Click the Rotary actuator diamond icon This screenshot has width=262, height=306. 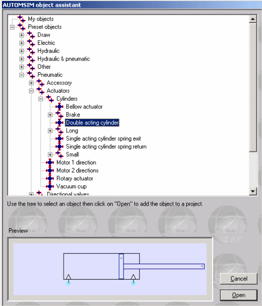click(x=50, y=178)
